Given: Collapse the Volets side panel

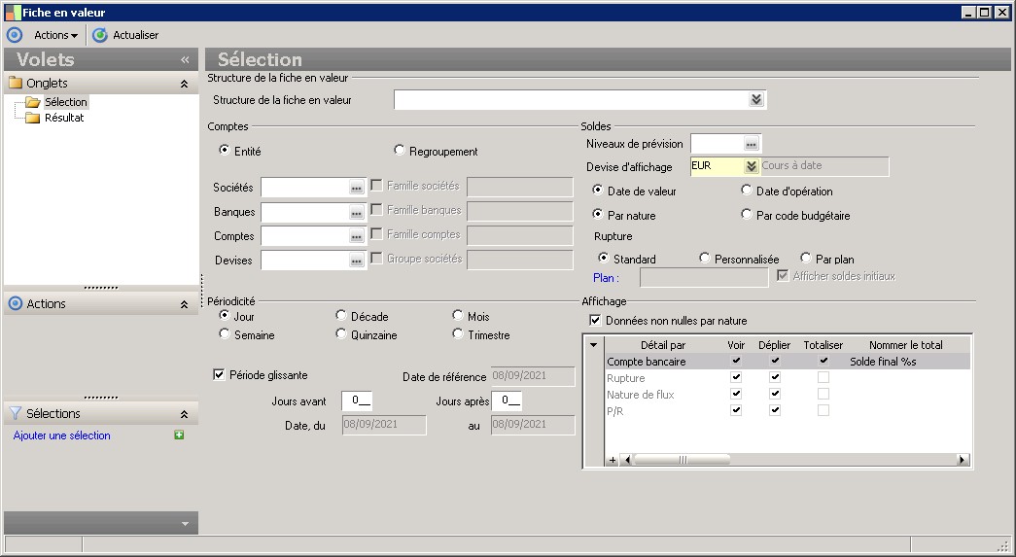Looking at the screenshot, I should pos(185,60).
